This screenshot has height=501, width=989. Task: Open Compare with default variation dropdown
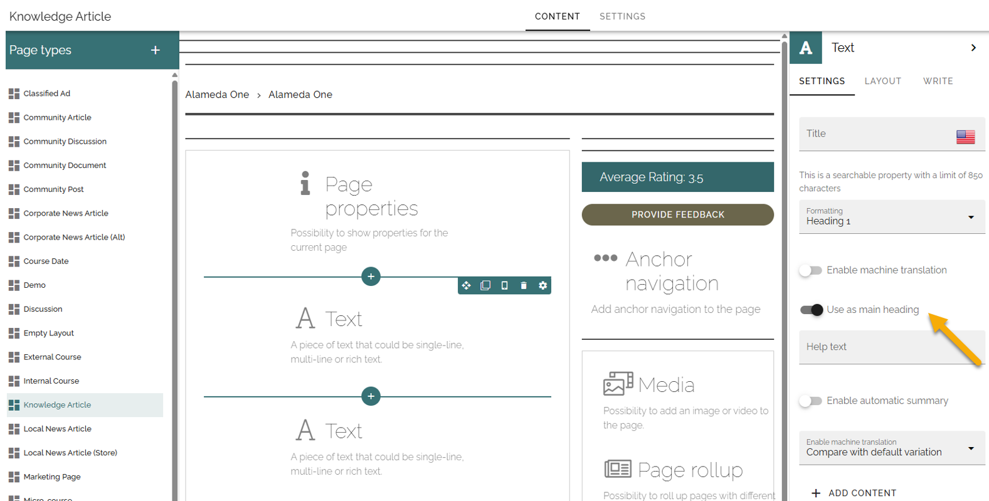[x=892, y=448]
